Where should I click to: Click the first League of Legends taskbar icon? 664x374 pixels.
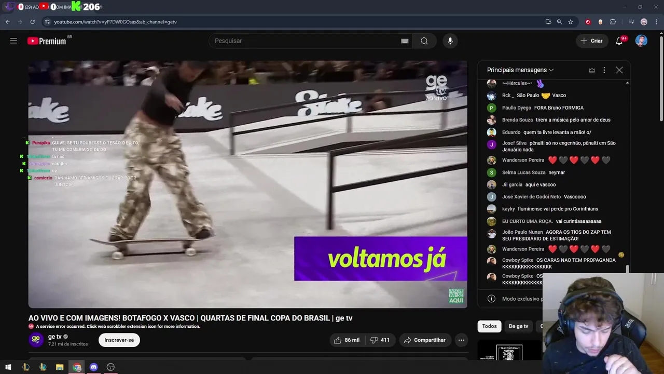[26, 367]
